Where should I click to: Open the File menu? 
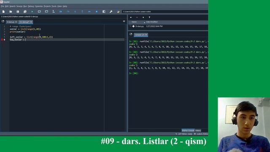click(2, 6)
